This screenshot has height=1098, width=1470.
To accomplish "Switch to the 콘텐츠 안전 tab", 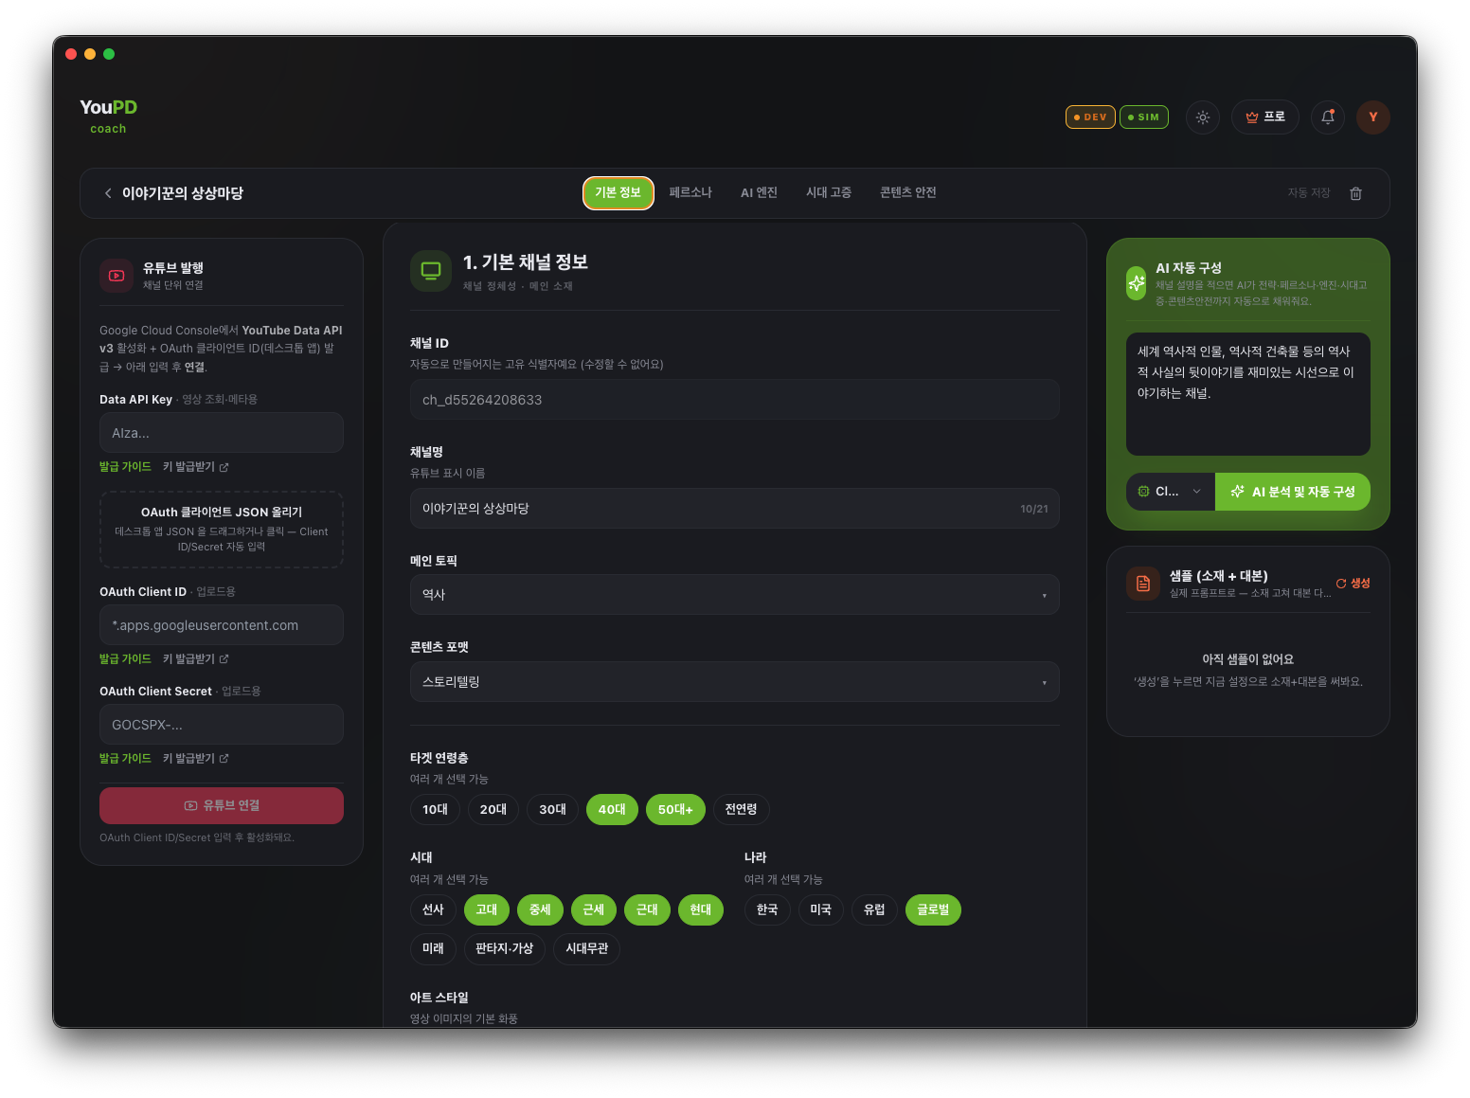I will tap(907, 193).
